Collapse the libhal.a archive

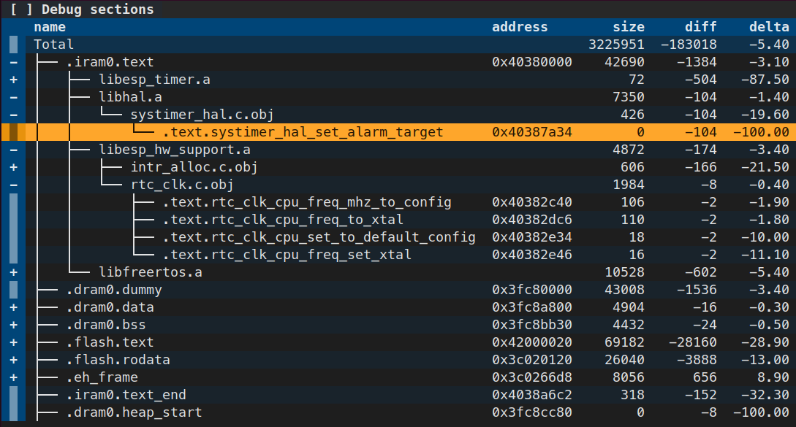tap(13, 96)
